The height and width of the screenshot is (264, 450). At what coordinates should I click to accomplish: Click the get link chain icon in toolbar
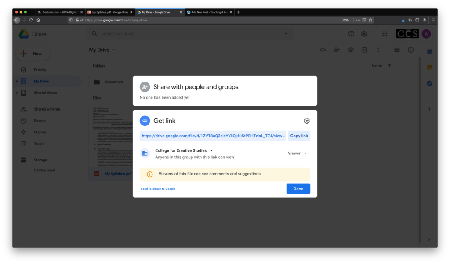coord(323,50)
